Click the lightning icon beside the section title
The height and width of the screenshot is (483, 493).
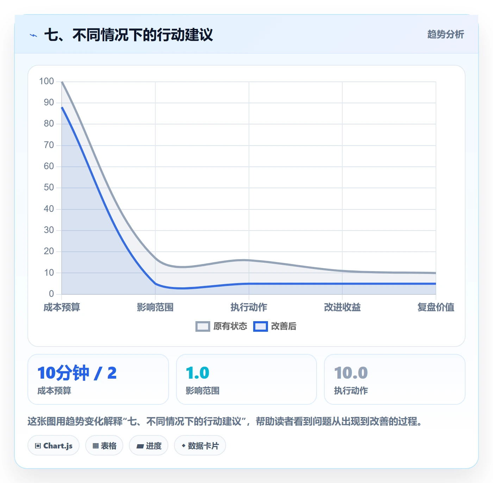(x=33, y=35)
